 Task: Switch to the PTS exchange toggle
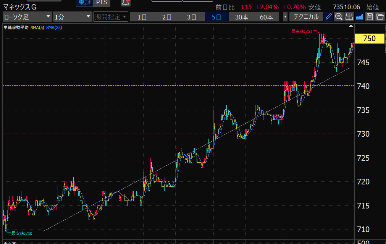click(x=102, y=3)
